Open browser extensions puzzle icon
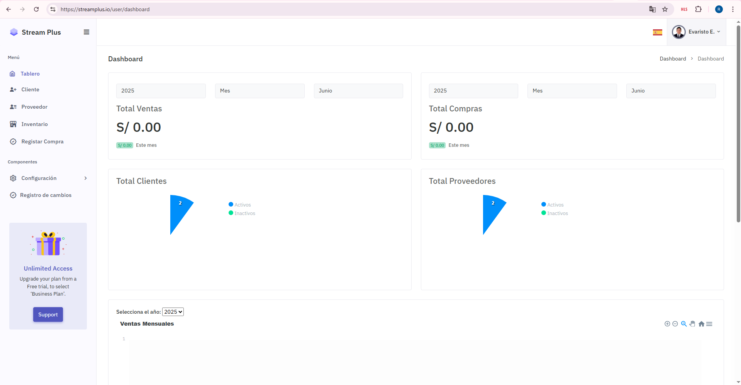Image resolution: width=741 pixels, height=385 pixels. pos(699,9)
